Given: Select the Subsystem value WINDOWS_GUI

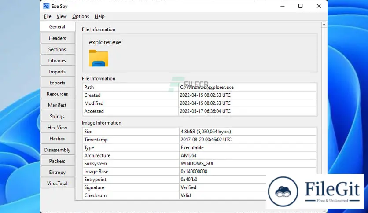Looking at the screenshot, I should click(197, 164).
